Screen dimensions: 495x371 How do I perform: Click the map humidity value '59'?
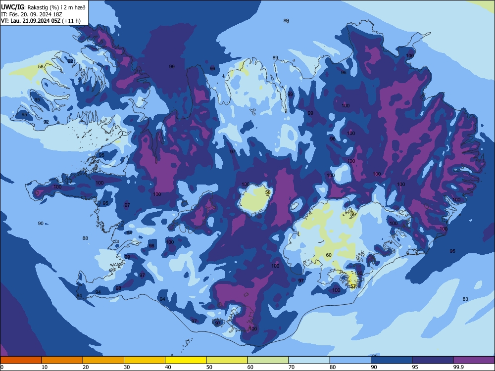tap(353, 214)
